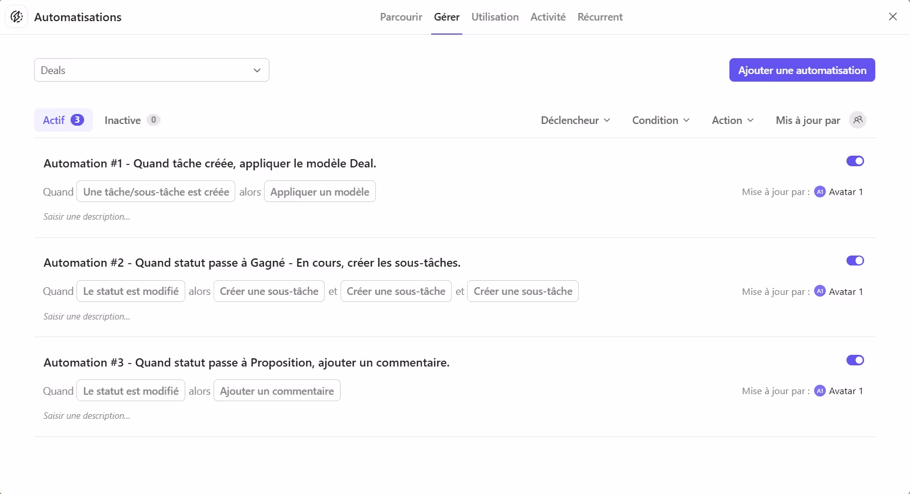
Task: Click Avatar 1 icon on Automation #3
Action: click(x=819, y=391)
